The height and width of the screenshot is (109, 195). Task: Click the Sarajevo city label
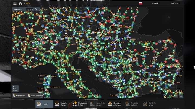(111, 75)
